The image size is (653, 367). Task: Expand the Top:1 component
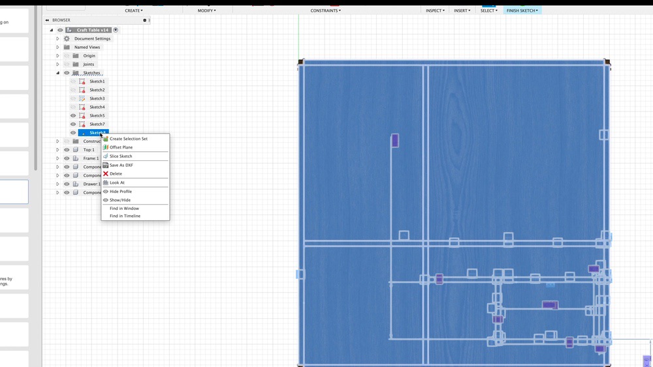pyautogui.click(x=57, y=150)
